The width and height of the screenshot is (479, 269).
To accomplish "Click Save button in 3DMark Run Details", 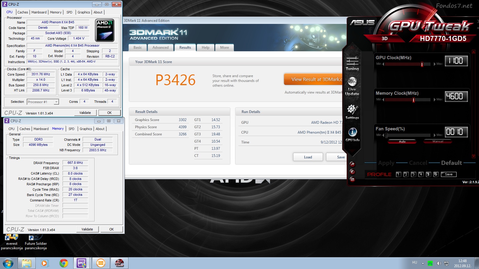I will click(337, 157).
